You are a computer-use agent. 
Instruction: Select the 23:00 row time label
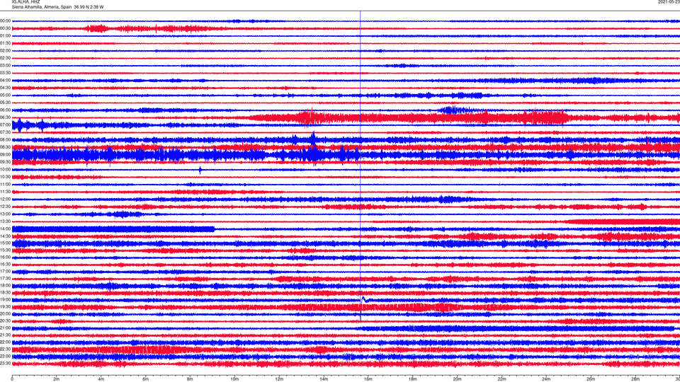[x=5, y=356]
